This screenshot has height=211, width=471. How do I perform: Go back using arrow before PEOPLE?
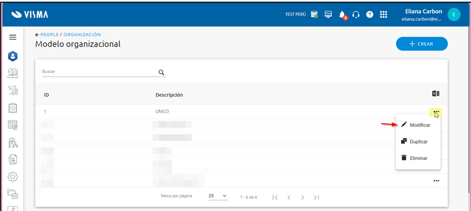point(37,35)
